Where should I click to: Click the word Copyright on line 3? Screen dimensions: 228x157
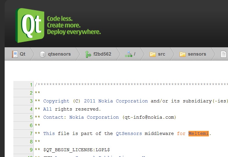[56, 101]
